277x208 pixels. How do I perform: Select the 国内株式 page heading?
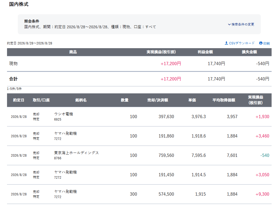coord(19,4)
